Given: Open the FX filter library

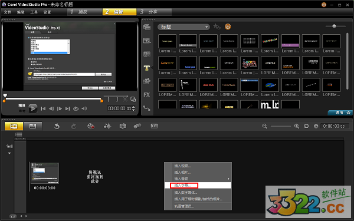Looking at the screenshot, I should coord(147,95).
